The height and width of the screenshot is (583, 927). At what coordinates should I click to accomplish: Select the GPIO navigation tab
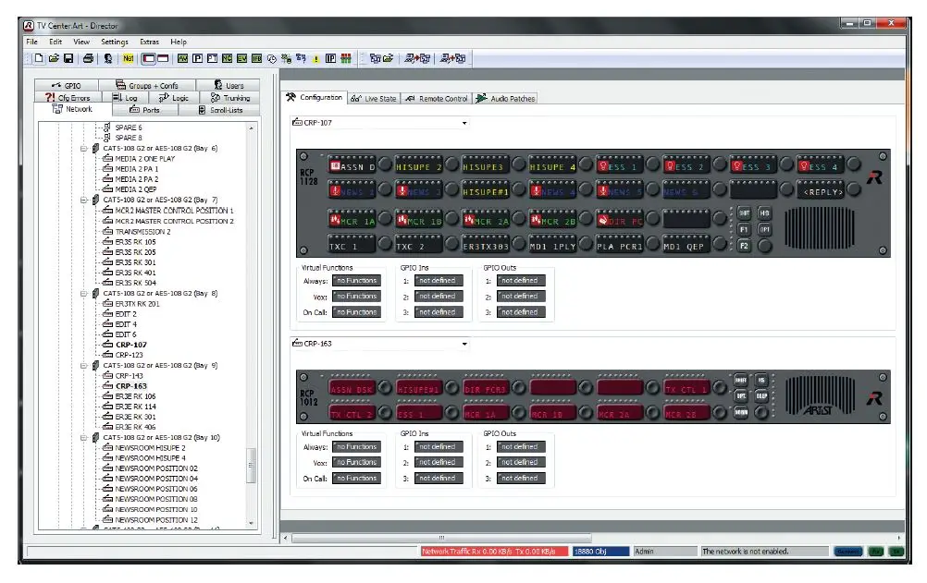pyautogui.click(x=67, y=86)
